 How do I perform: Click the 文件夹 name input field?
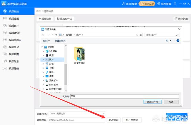click(x=125, y=96)
